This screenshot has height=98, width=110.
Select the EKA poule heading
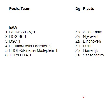point(13,27)
